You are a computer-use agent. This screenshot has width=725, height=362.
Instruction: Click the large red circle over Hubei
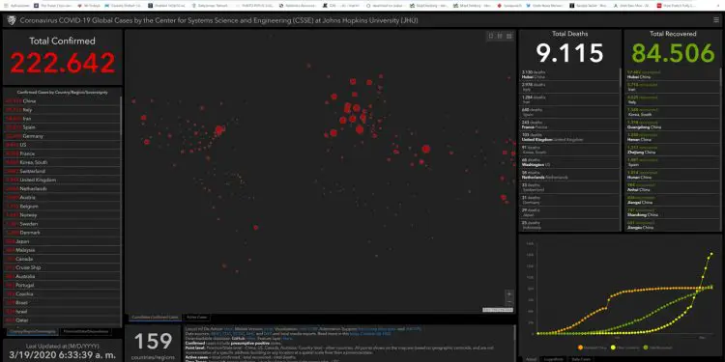[x=426, y=149]
